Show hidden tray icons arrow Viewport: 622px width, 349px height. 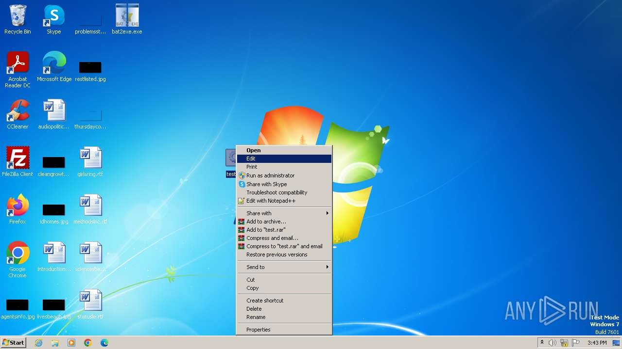tap(542, 343)
